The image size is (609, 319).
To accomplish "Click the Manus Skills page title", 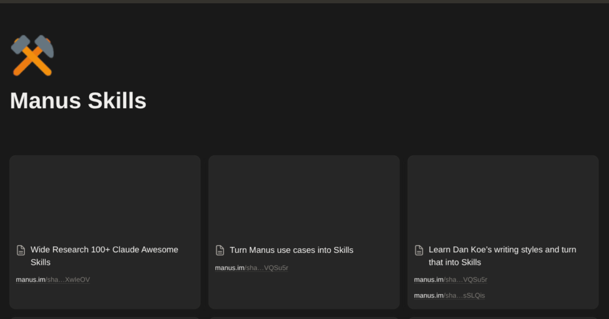I will click(x=78, y=101).
